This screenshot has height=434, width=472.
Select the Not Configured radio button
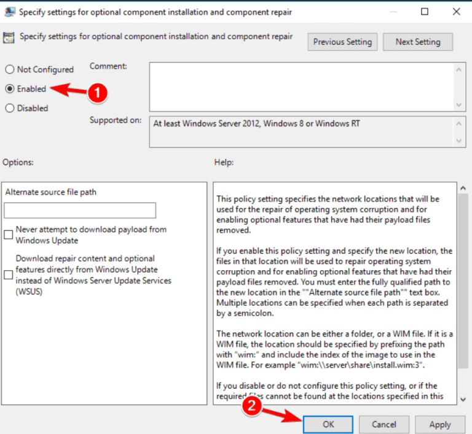pos(10,69)
